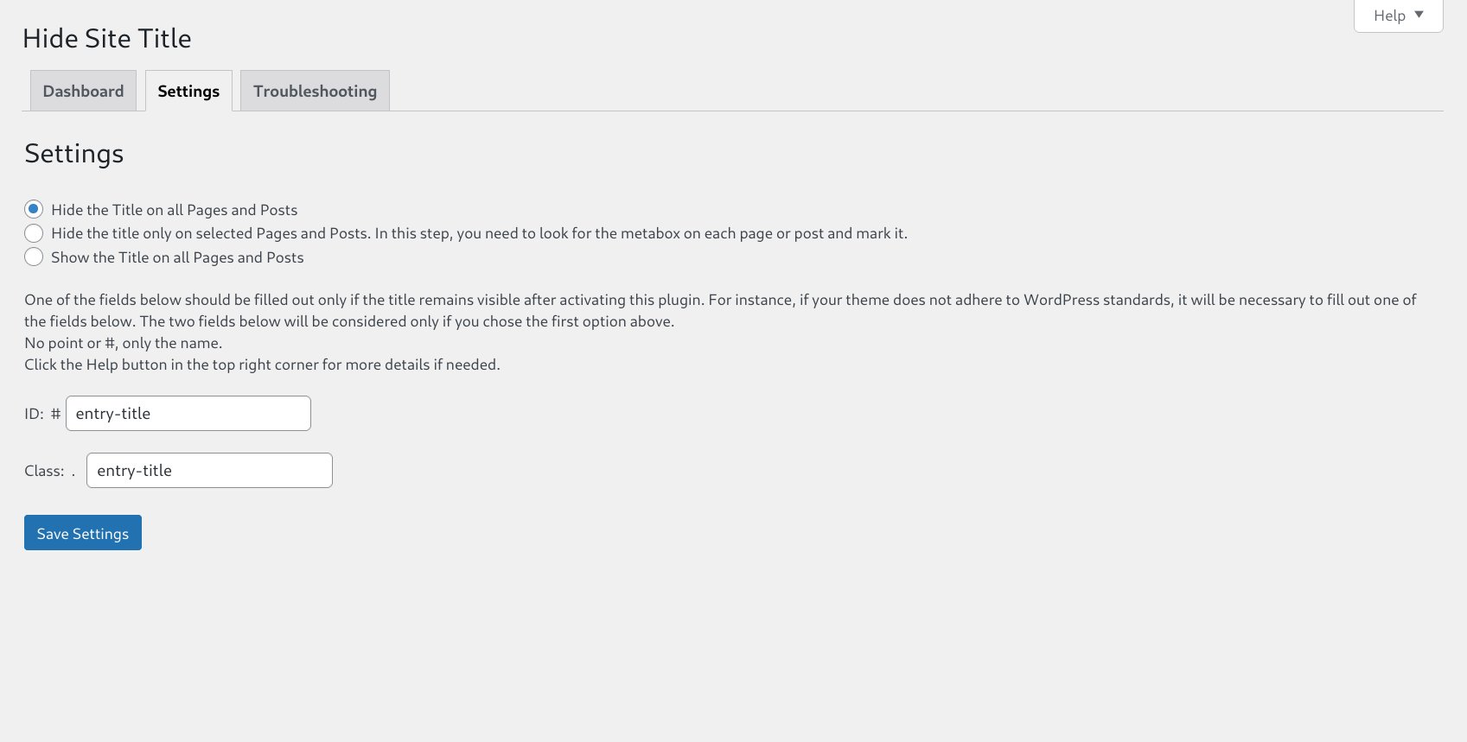The height and width of the screenshot is (742, 1467).
Task: Select radio button hiding title on all pages
Action: coord(34,209)
